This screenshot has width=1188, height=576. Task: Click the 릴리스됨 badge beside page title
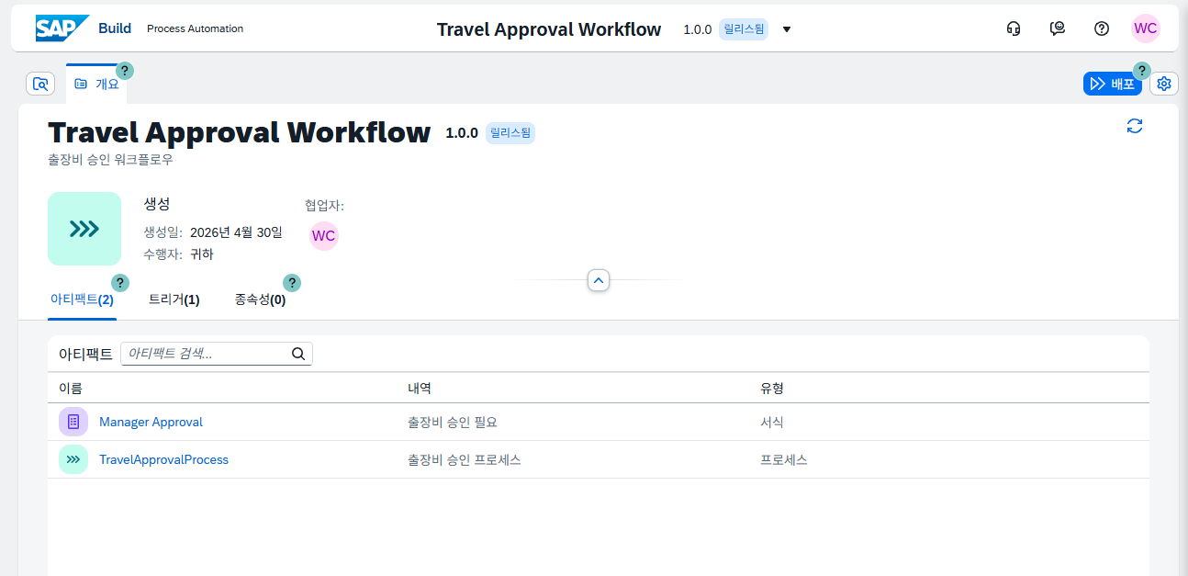tap(510, 132)
